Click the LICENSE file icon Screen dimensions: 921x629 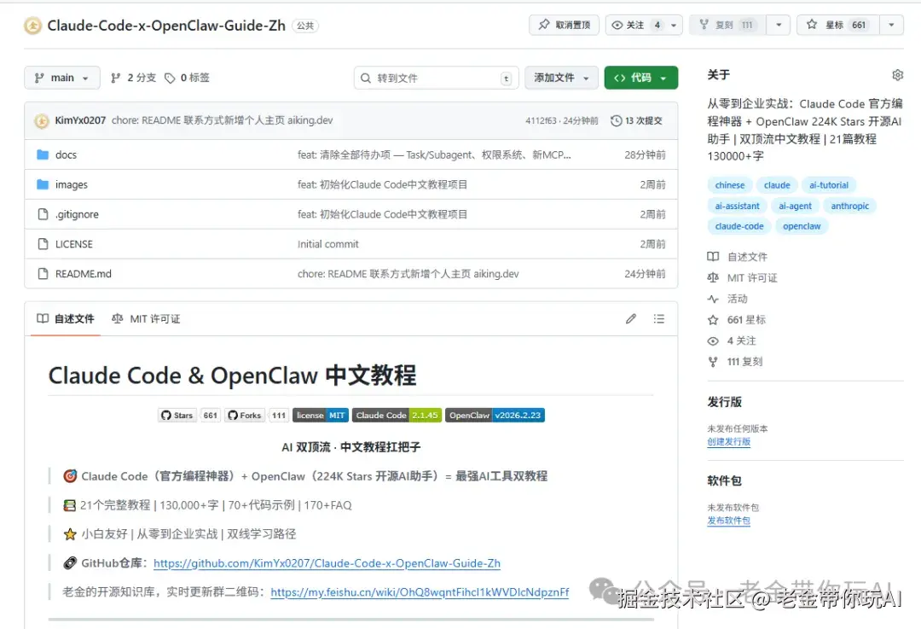[x=43, y=244]
